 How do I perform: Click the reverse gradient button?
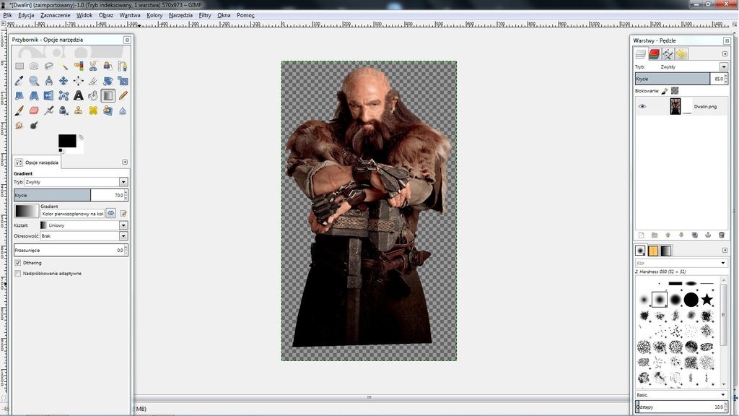point(111,213)
